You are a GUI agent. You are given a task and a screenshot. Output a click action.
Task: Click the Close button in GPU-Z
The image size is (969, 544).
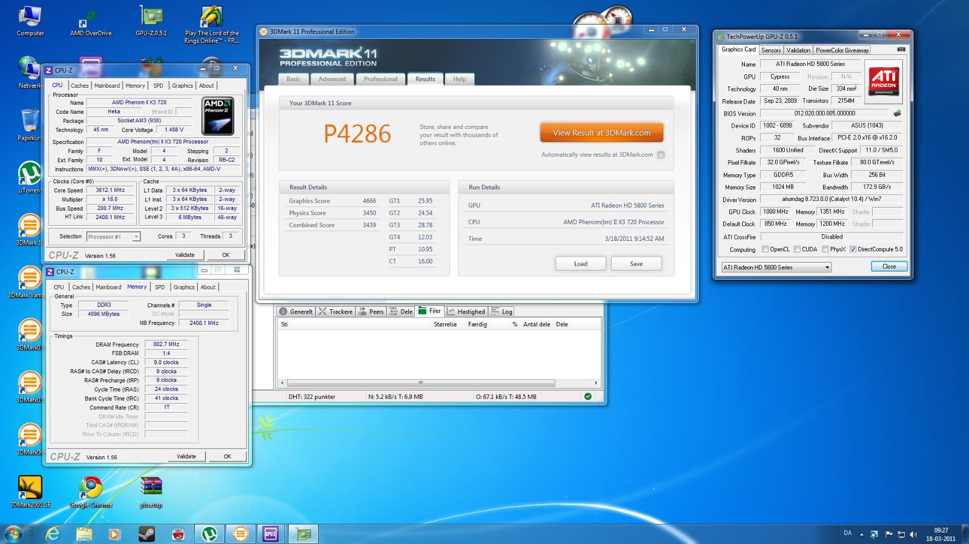click(889, 266)
